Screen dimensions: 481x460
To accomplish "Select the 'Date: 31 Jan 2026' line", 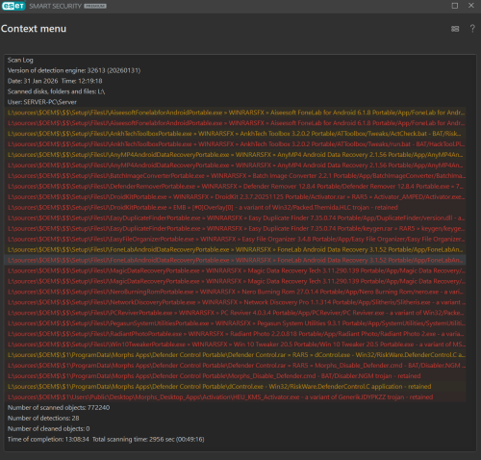I will 55,81.
